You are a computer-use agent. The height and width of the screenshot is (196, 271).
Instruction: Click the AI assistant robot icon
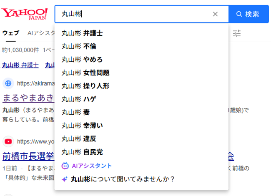(65, 166)
